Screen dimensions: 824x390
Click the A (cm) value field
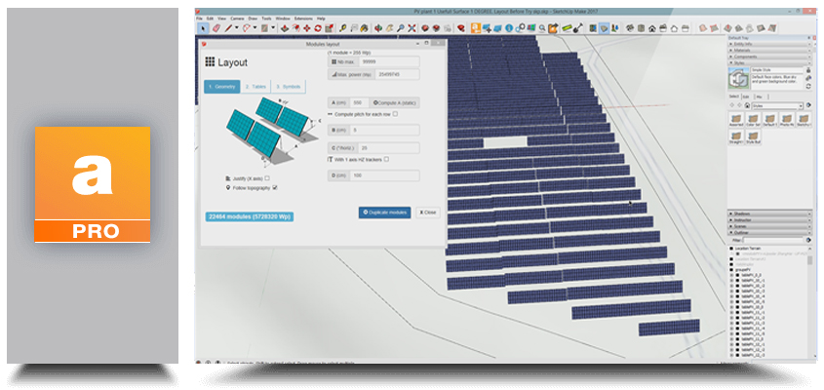[360, 102]
